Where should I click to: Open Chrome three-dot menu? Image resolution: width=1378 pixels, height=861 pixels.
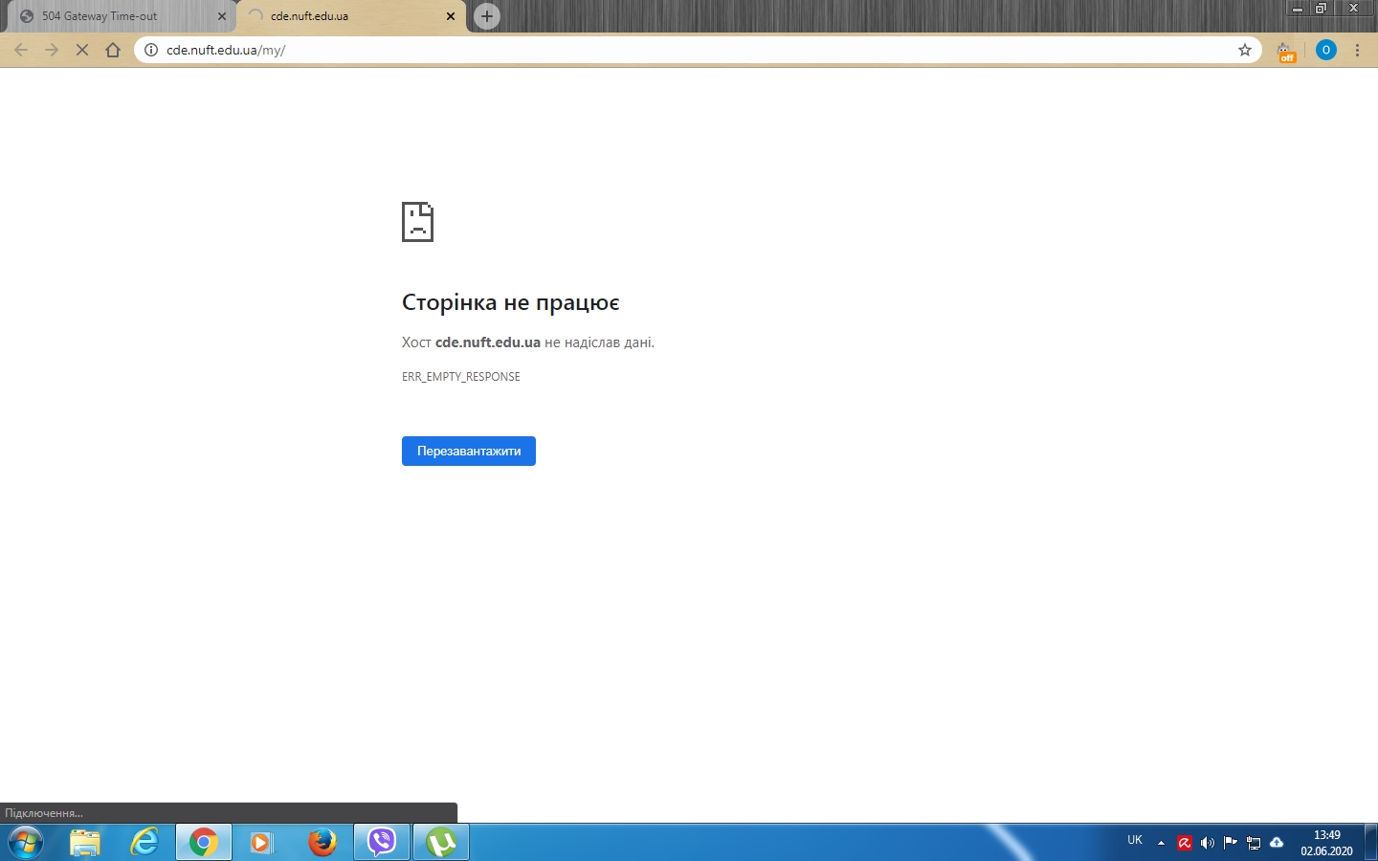(1358, 50)
